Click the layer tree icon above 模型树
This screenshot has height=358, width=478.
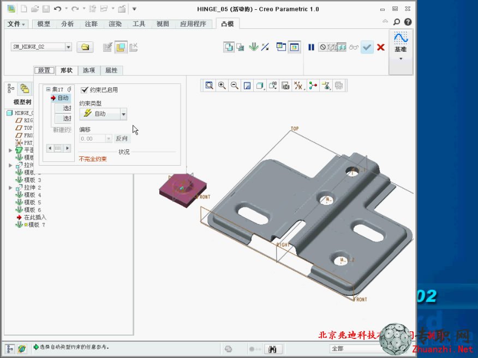[25, 88]
